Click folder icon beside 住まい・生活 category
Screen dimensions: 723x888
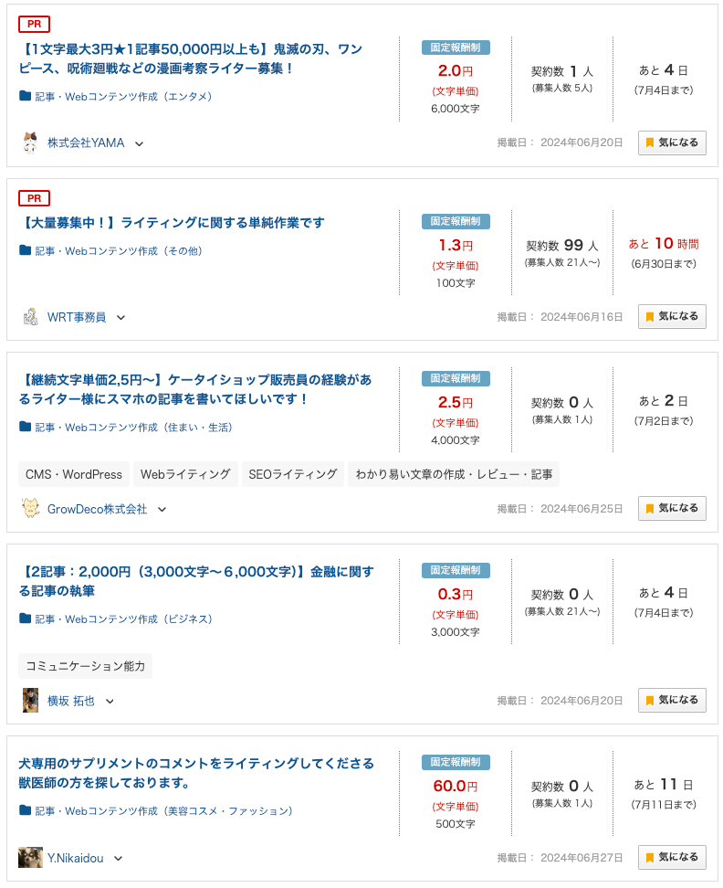point(26,427)
